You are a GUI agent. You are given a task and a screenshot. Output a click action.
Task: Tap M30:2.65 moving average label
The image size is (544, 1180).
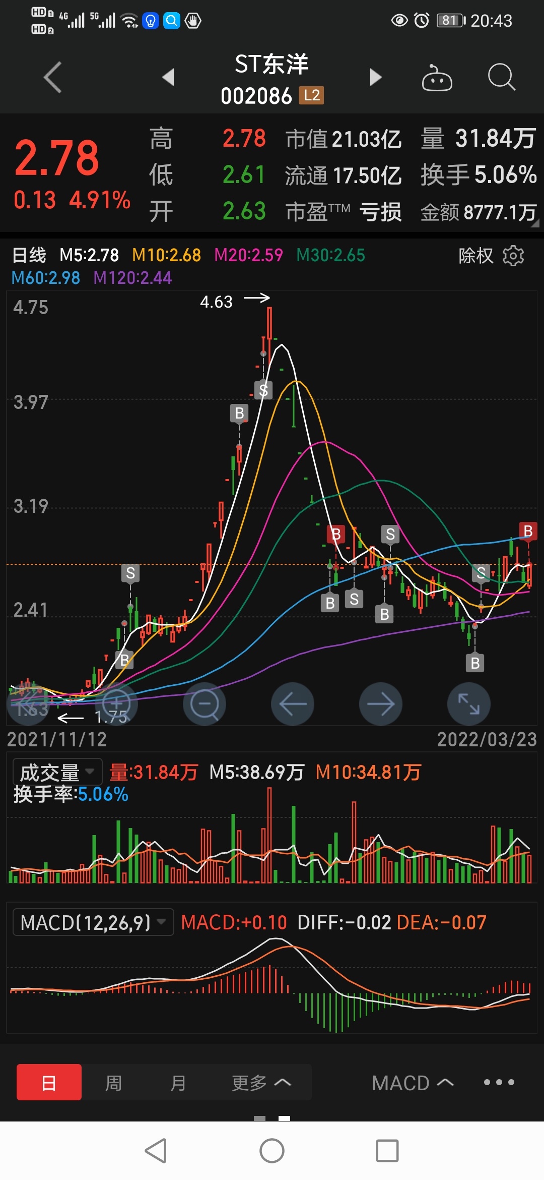(x=330, y=255)
